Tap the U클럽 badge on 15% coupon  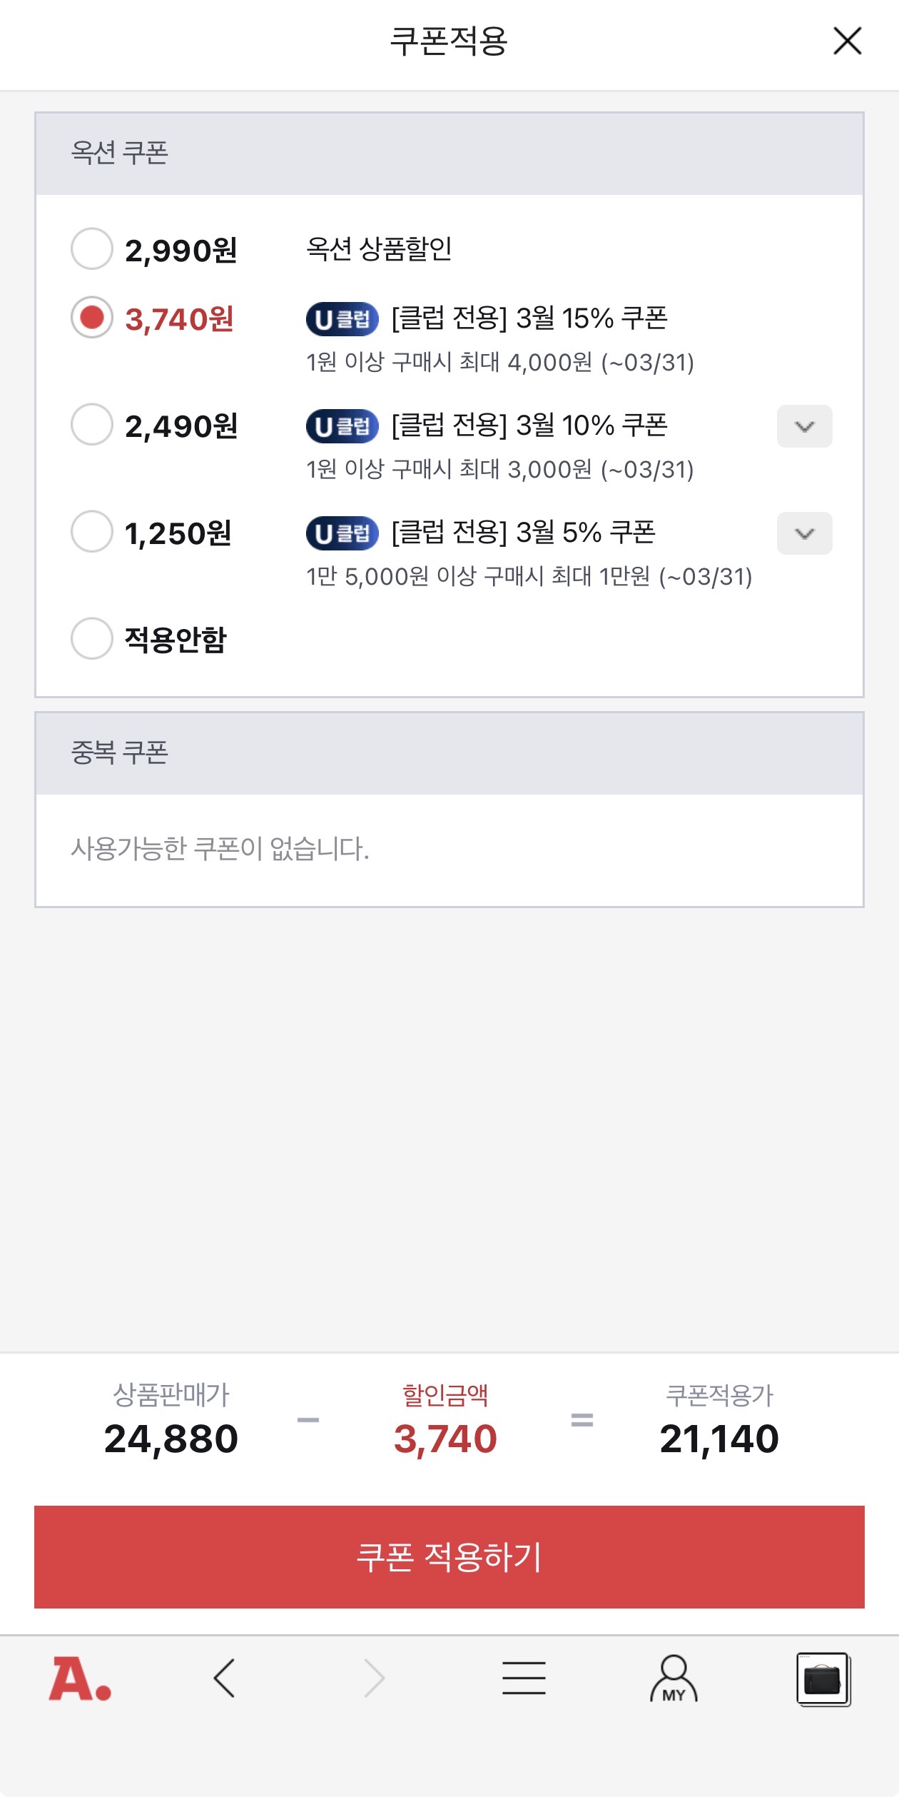pos(342,319)
